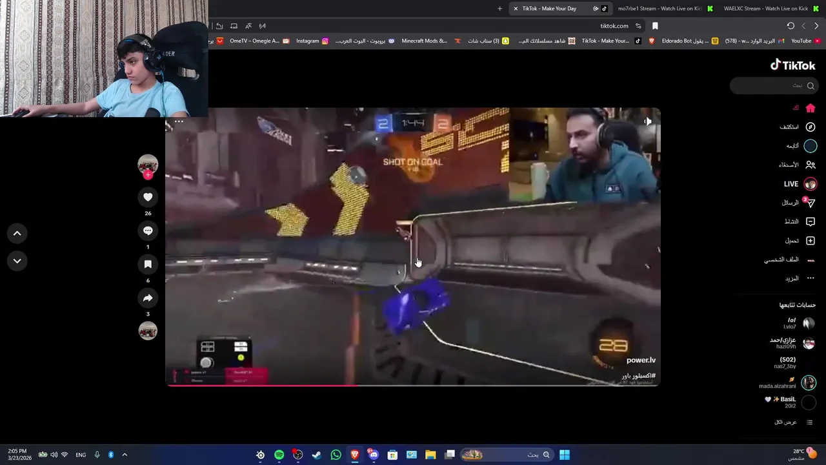Open File Explorer from taskbar

pyautogui.click(x=430, y=455)
